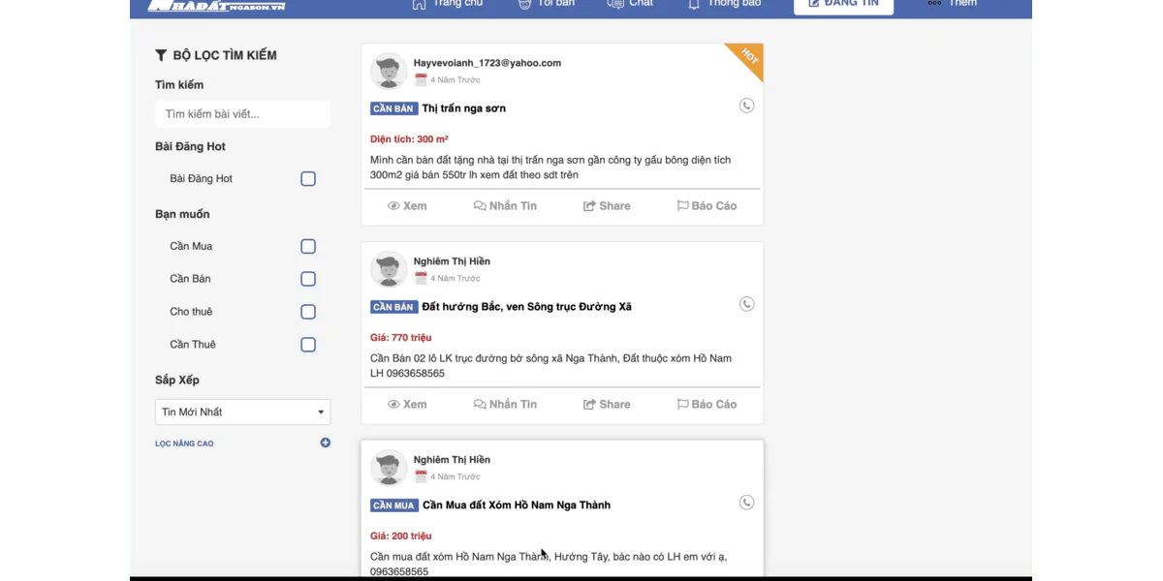Click Xem on the Đất hướng Bắc post

pos(407,405)
